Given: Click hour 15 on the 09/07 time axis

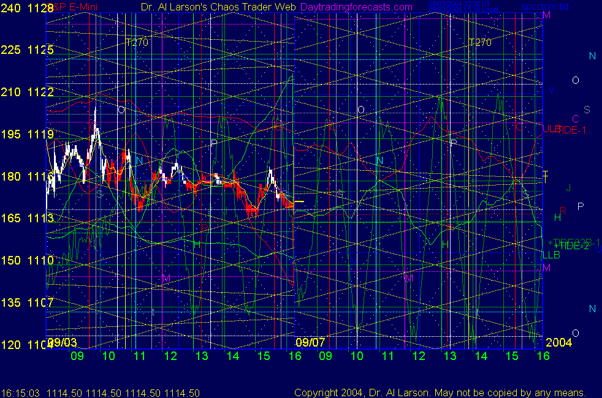Looking at the screenshot, I should [x=512, y=356].
